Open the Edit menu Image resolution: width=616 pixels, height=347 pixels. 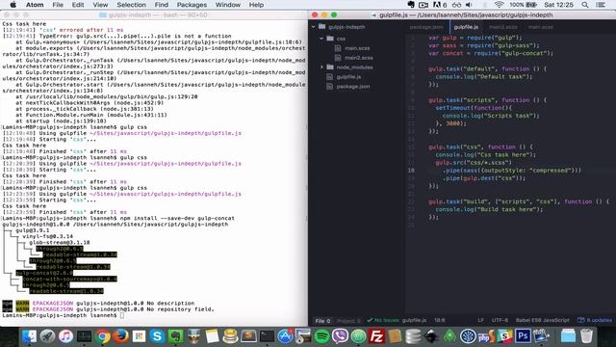(78, 5)
